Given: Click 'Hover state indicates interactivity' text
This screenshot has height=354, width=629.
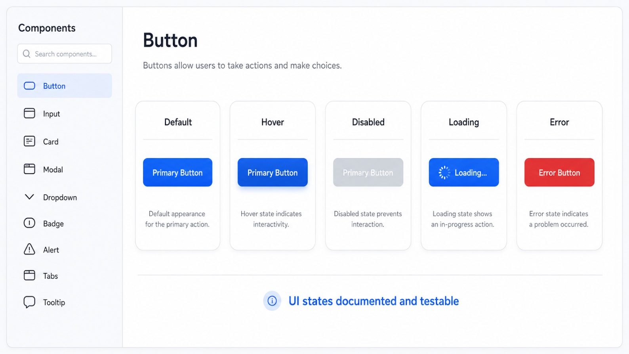Looking at the screenshot, I should click(x=271, y=219).
